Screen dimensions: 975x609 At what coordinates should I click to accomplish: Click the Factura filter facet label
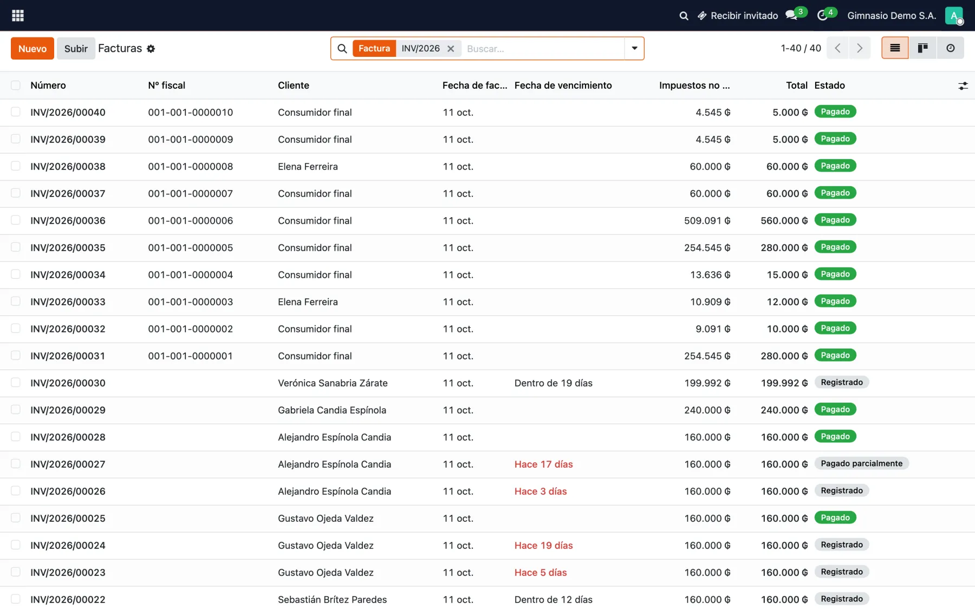tap(374, 48)
